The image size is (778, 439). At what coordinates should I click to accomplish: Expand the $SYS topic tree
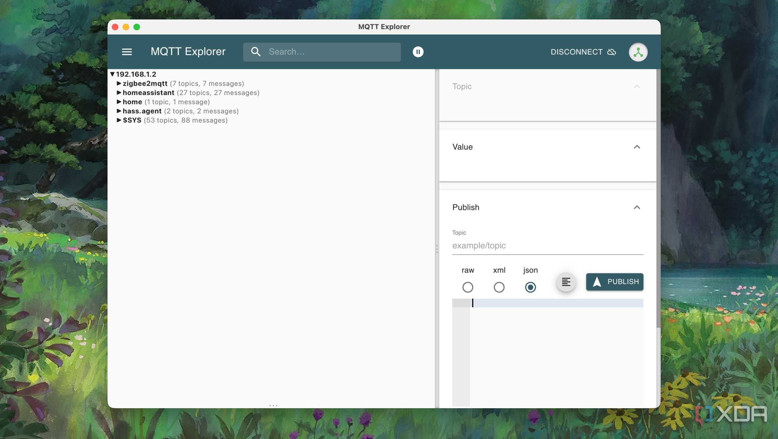click(x=119, y=120)
